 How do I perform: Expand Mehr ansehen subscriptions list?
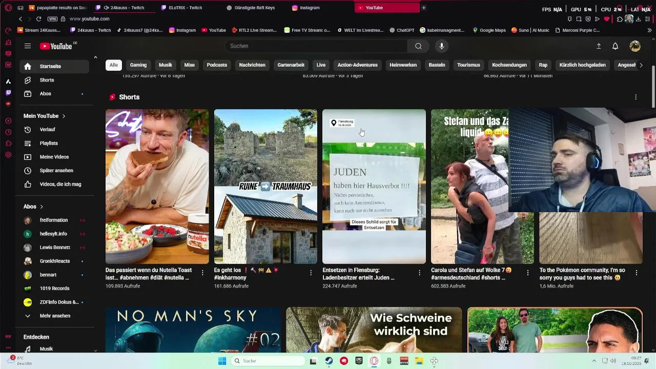(54, 316)
